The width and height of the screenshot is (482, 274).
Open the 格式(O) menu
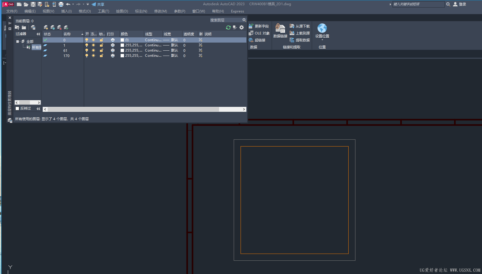[x=85, y=11]
